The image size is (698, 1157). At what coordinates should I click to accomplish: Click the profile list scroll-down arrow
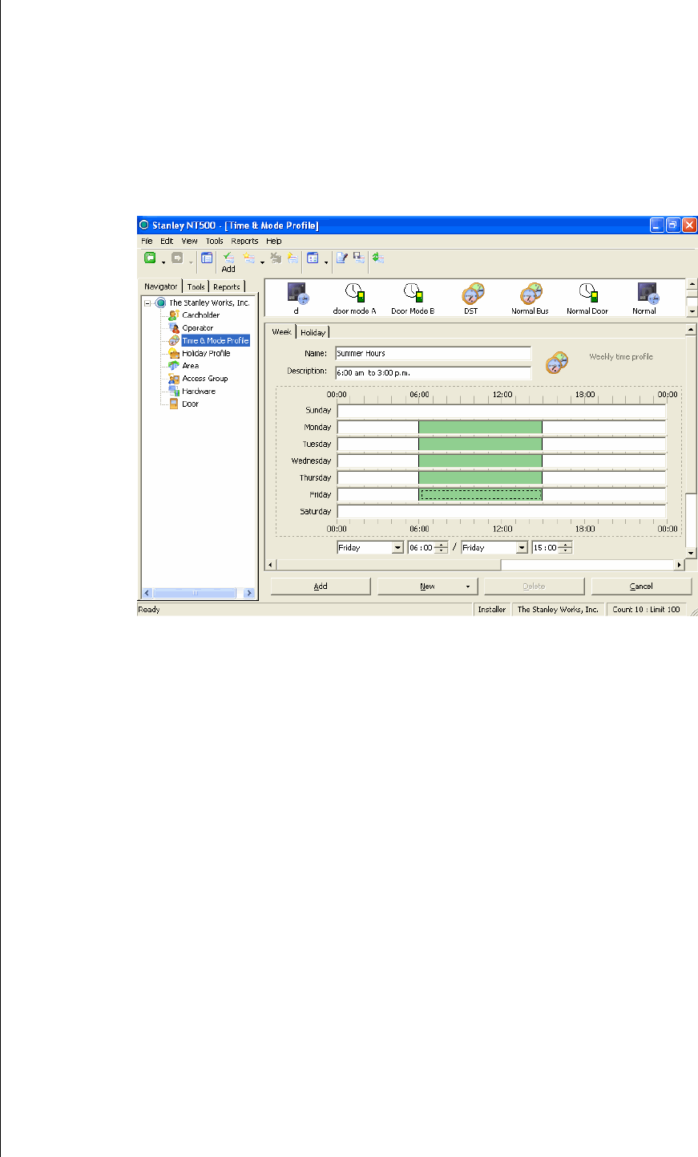coord(692,311)
